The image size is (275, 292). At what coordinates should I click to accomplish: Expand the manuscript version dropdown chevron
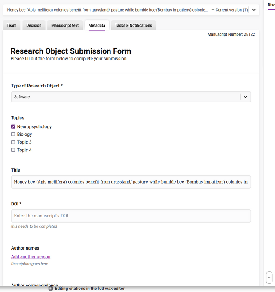pyautogui.click(x=254, y=10)
